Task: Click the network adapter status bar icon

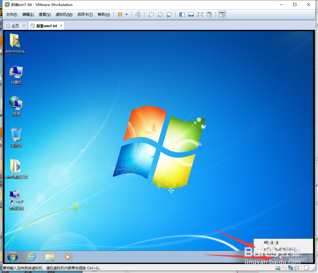Action: tap(290, 268)
